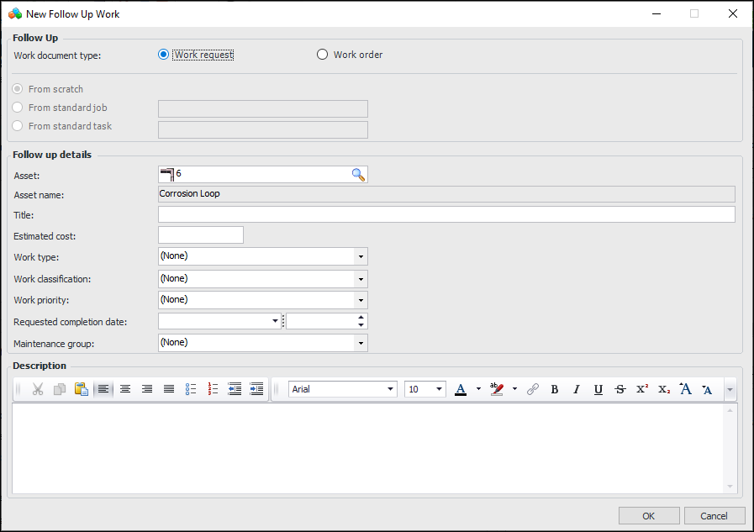
Task: Expand the Work type dropdown
Action: pos(361,256)
